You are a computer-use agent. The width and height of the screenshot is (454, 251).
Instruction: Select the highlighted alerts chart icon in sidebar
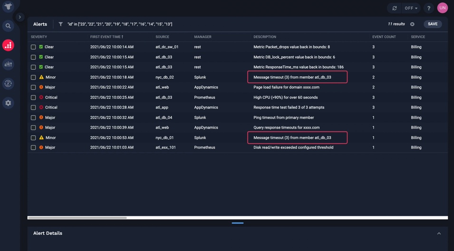[x=8, y=45]
